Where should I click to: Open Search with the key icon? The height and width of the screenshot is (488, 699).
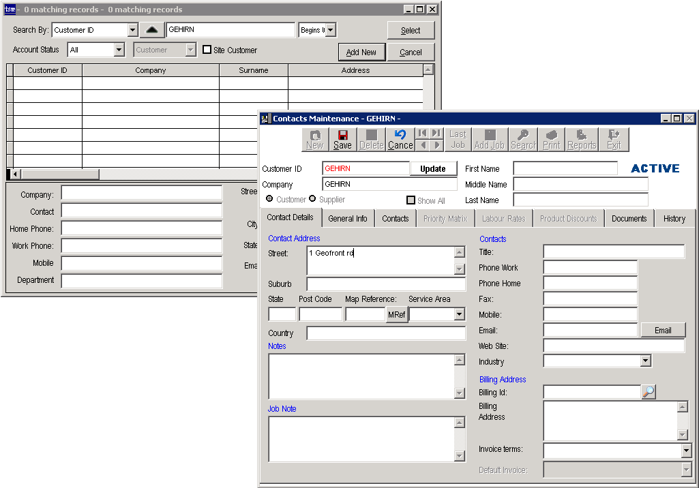point(523,139)
